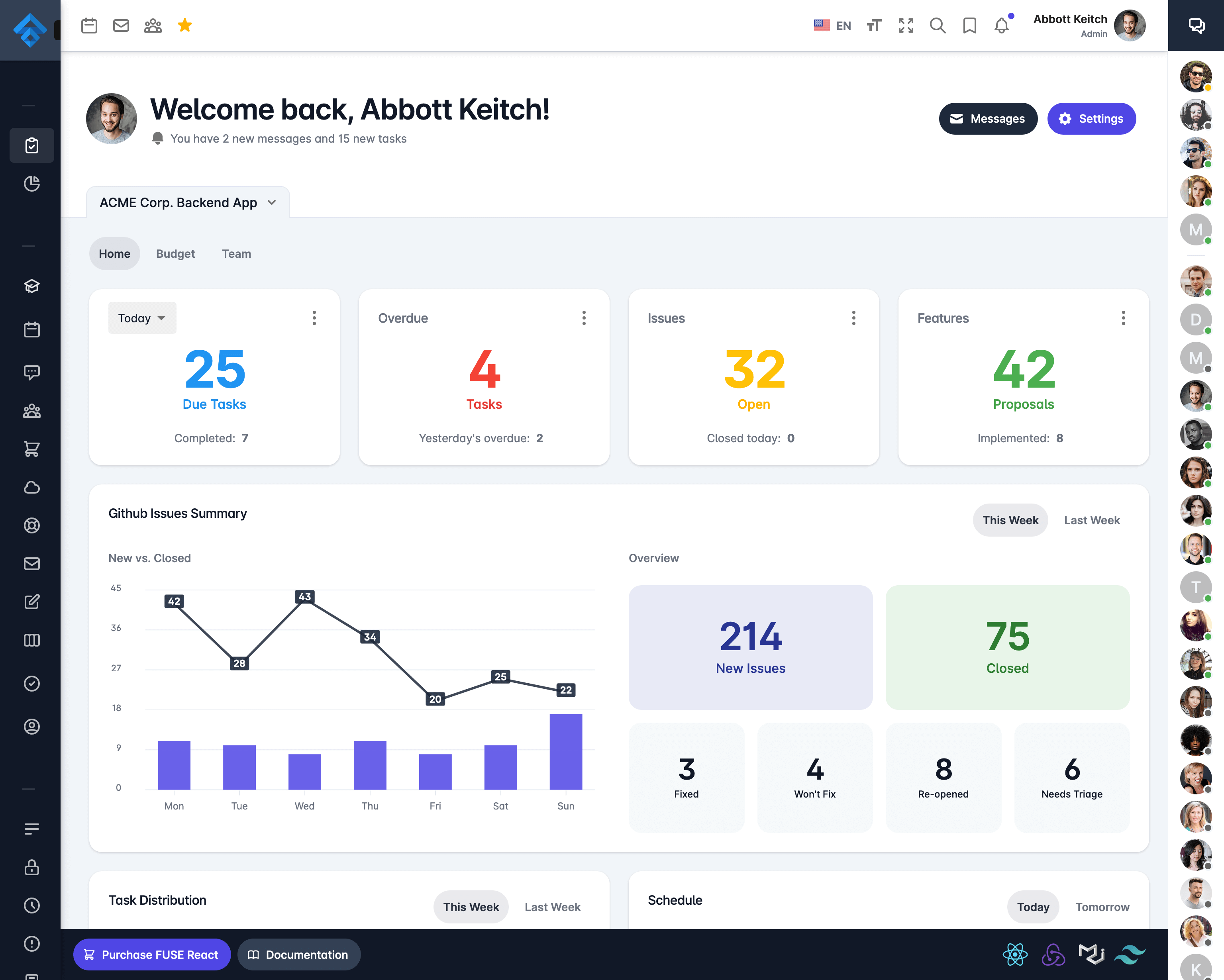Open the Abbott Keitch user account menu

[x=1089, y=25]
